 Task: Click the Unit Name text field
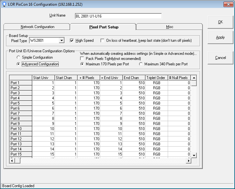118,16
